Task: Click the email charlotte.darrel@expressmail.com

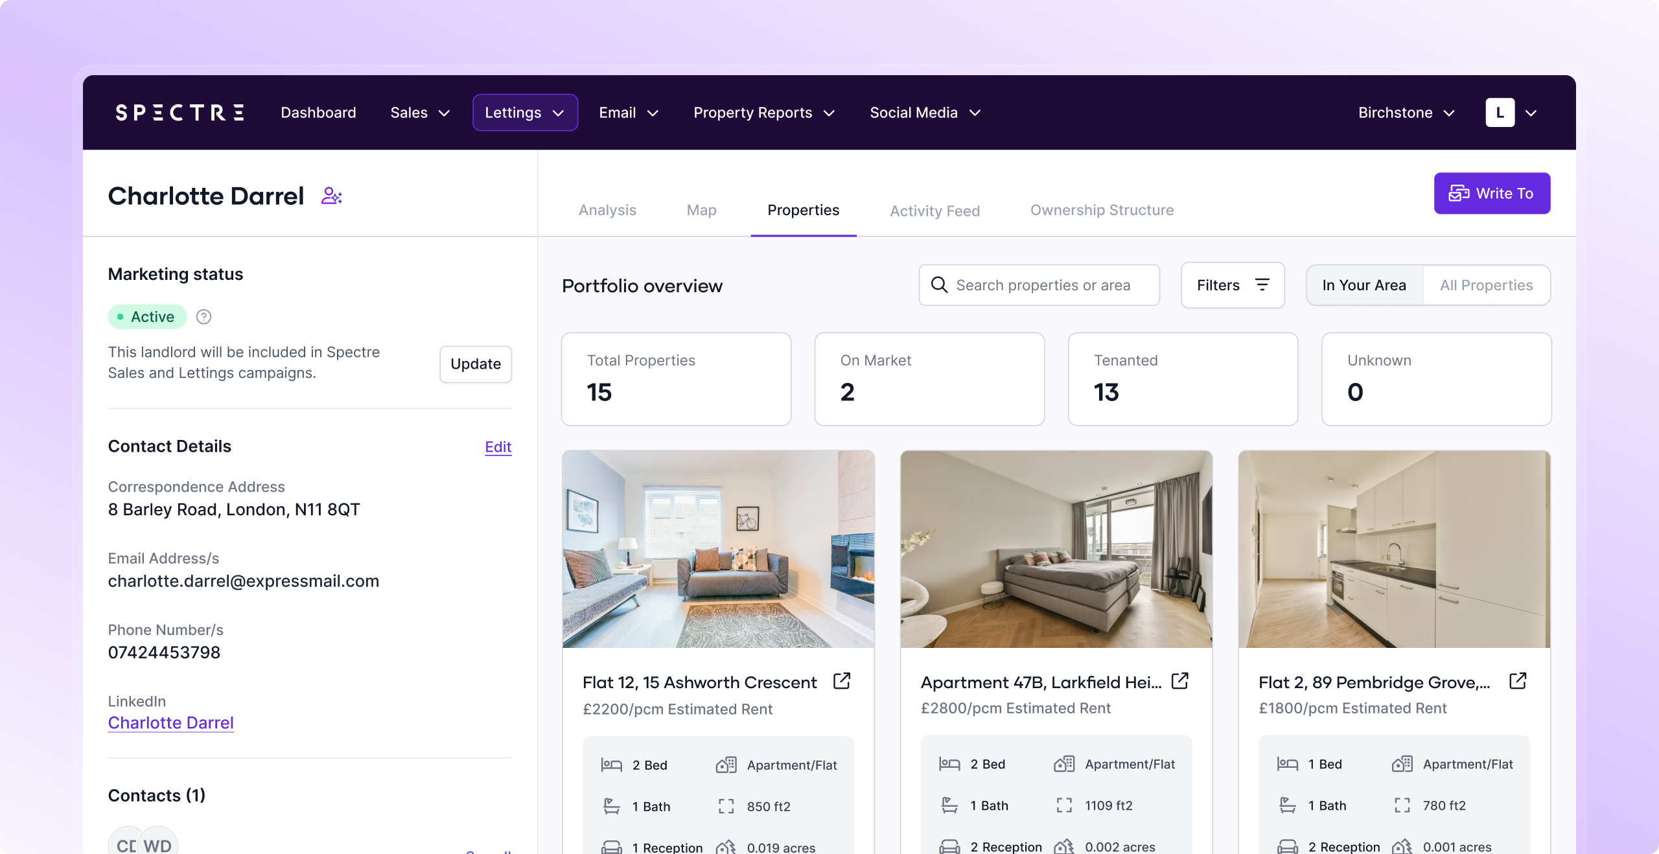Action: (x=244, y=581)
